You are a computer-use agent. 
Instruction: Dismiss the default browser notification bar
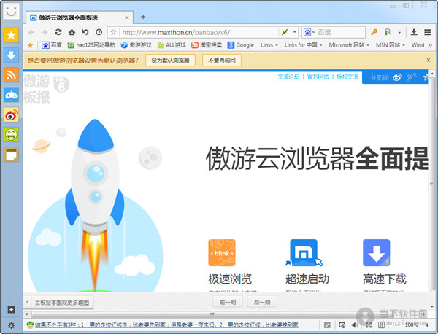click(429, 60)
